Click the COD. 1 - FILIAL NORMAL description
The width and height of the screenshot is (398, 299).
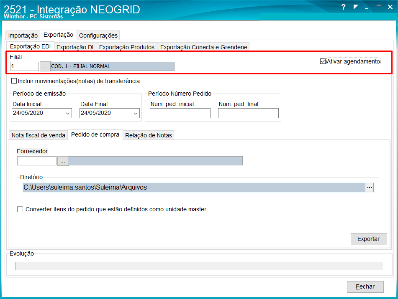[x=113, y=66]
